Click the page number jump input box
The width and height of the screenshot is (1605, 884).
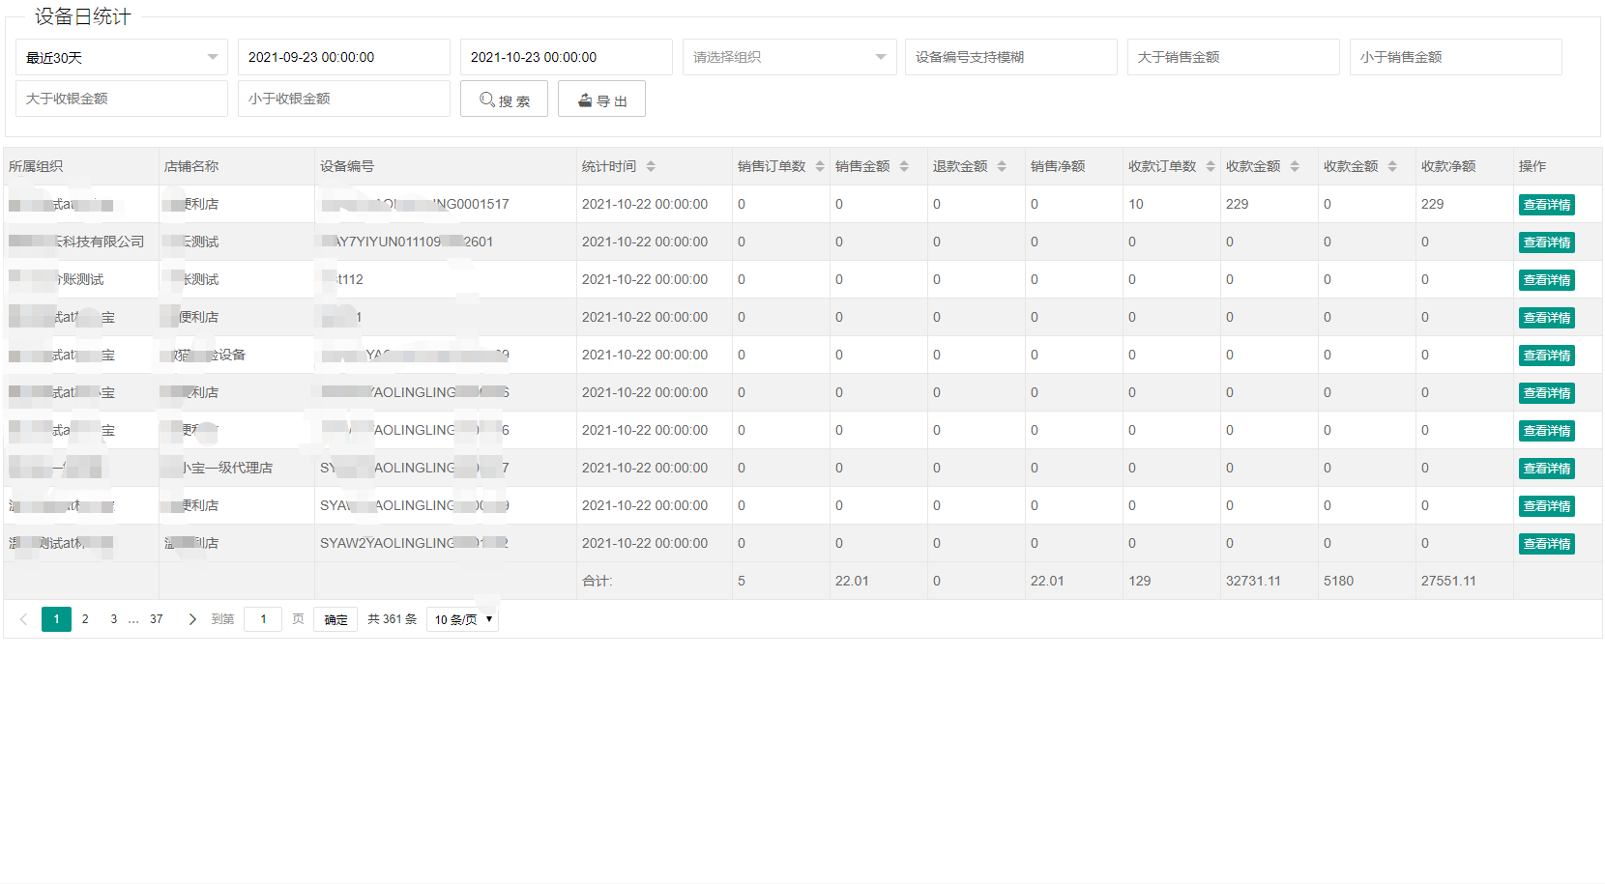[263, 619]
